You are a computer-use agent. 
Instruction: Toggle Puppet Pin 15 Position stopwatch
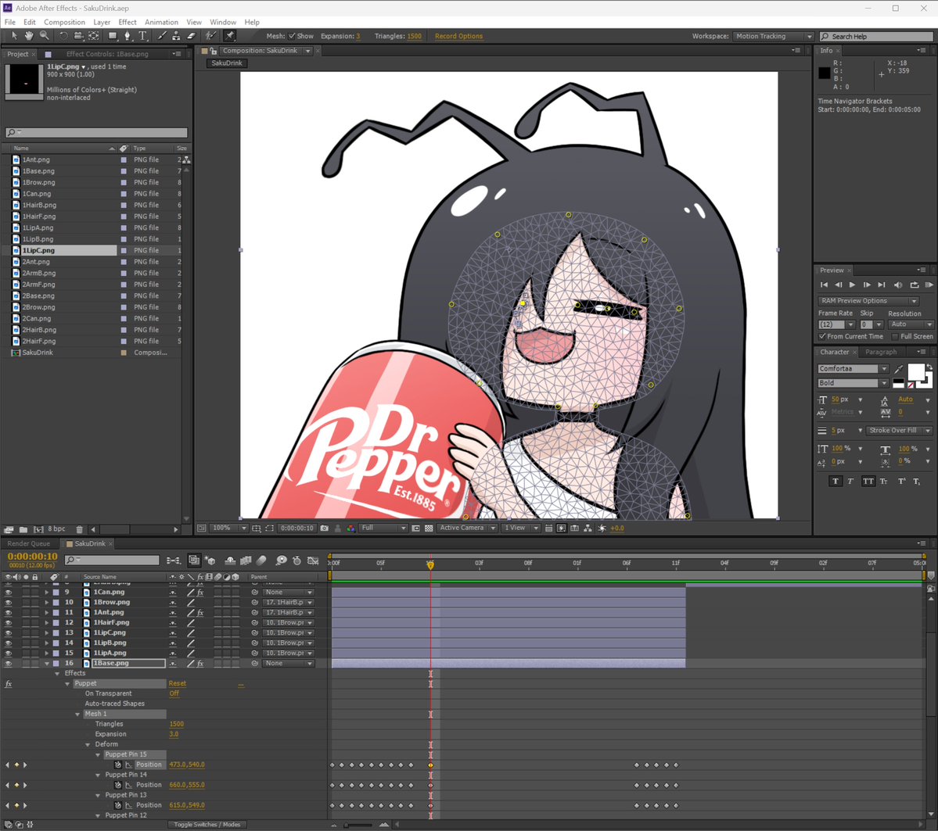click(x=118, y=765)
